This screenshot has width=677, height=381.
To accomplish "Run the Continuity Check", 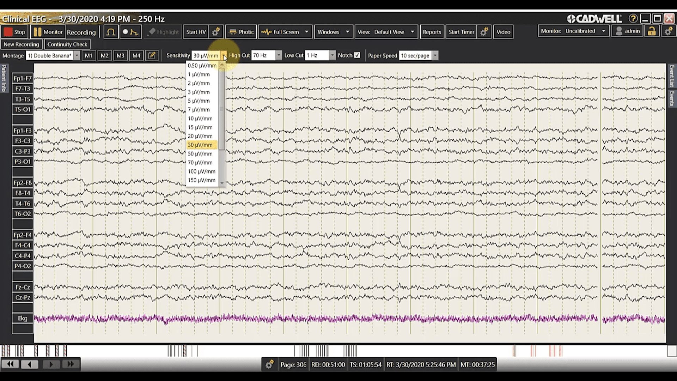I will pyautogui.click(x=67, y=44).
